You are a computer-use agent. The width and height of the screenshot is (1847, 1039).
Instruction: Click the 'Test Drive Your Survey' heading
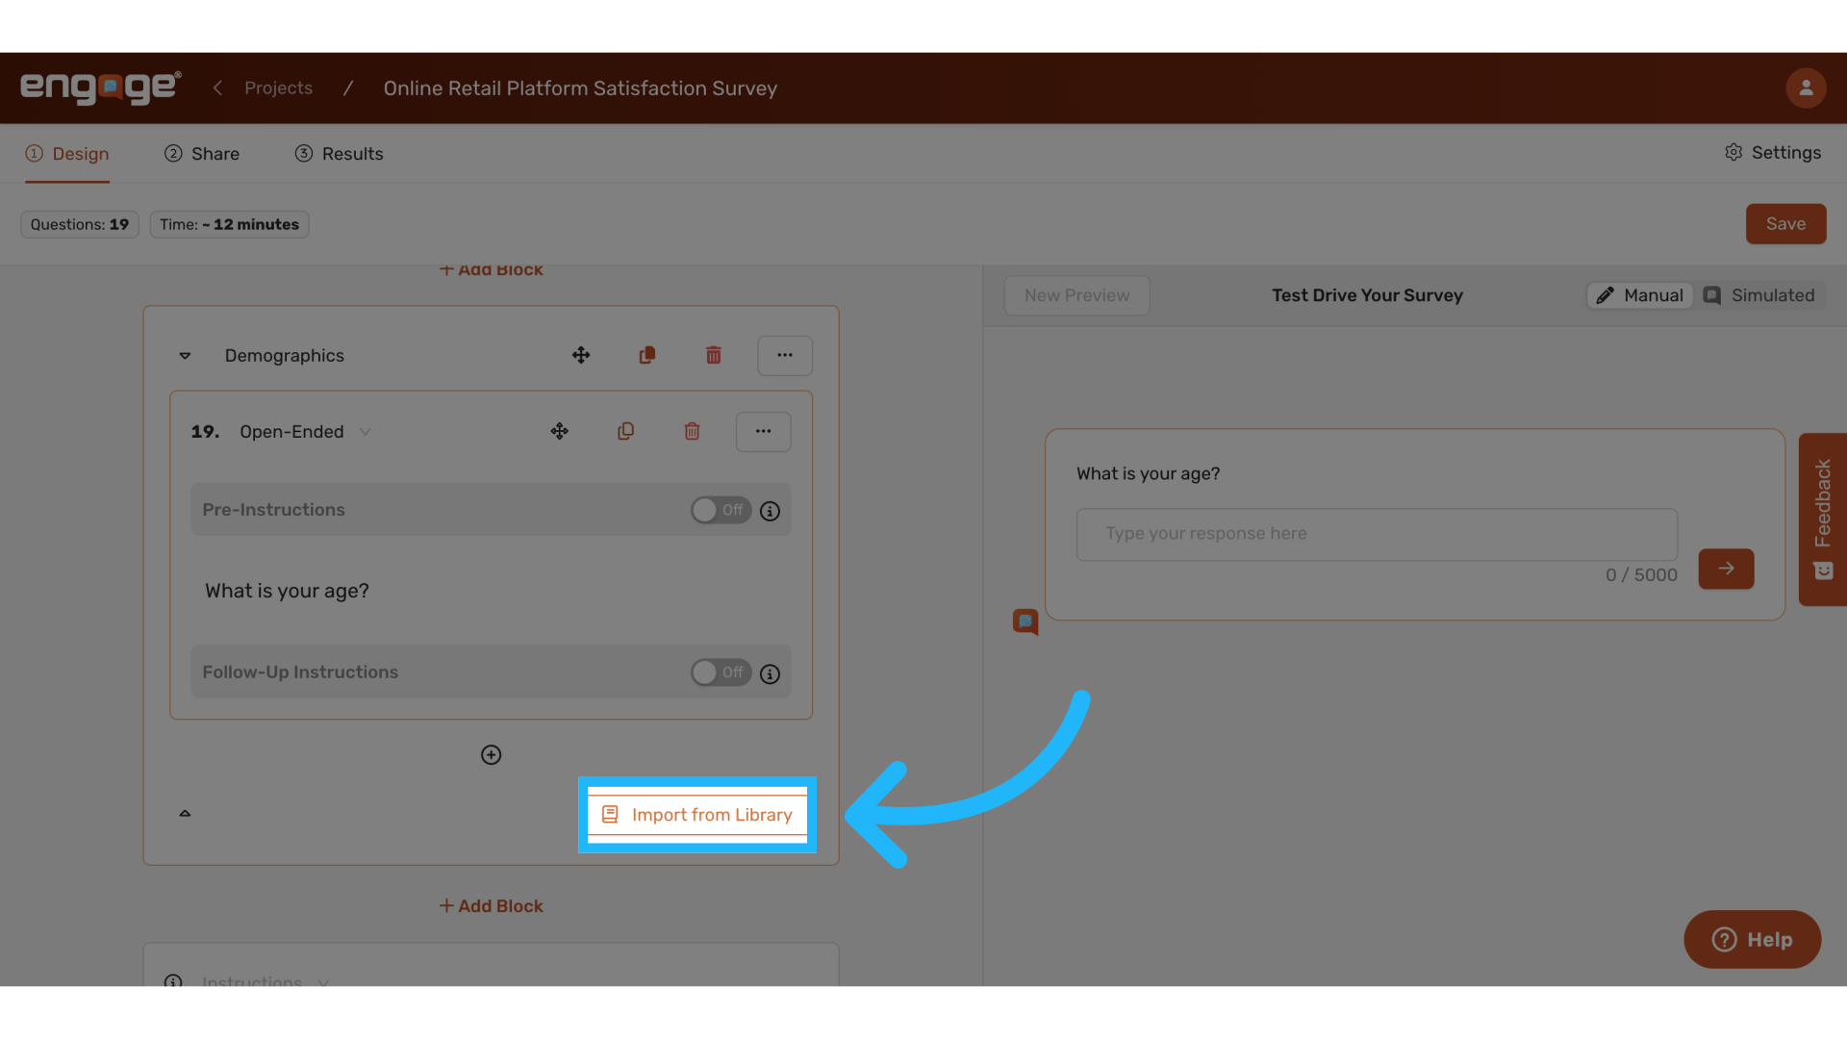[1367, 295]
